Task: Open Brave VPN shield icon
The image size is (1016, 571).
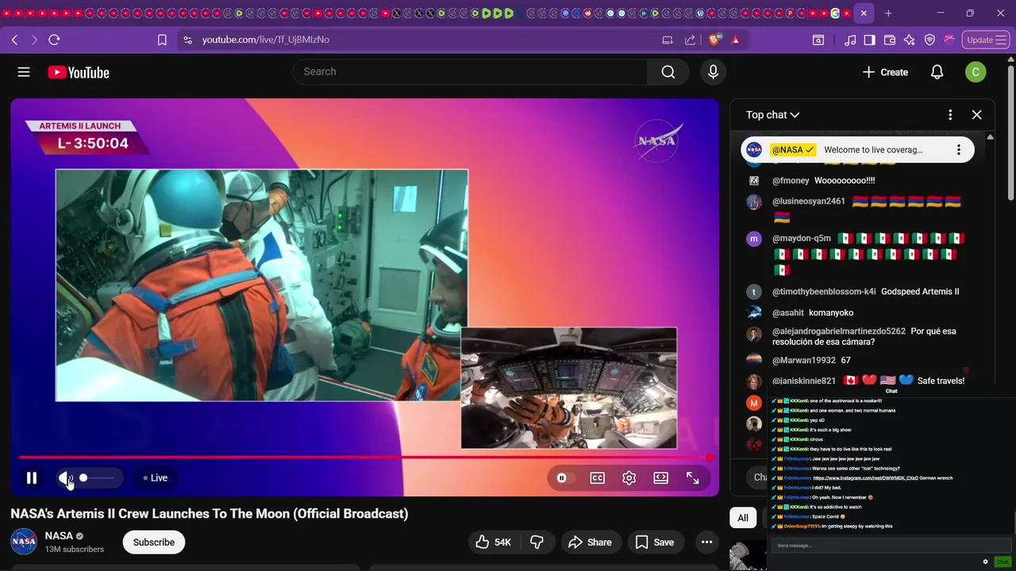Action: [x=929, y=40]
